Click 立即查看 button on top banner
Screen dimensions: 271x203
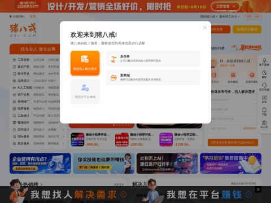(x=226, y=6)
